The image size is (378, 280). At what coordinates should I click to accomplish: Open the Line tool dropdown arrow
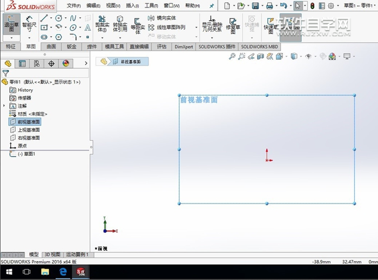(x=51, y=18)
